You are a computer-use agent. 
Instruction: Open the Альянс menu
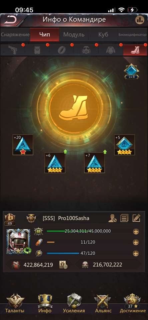click(x=103, y=303)
